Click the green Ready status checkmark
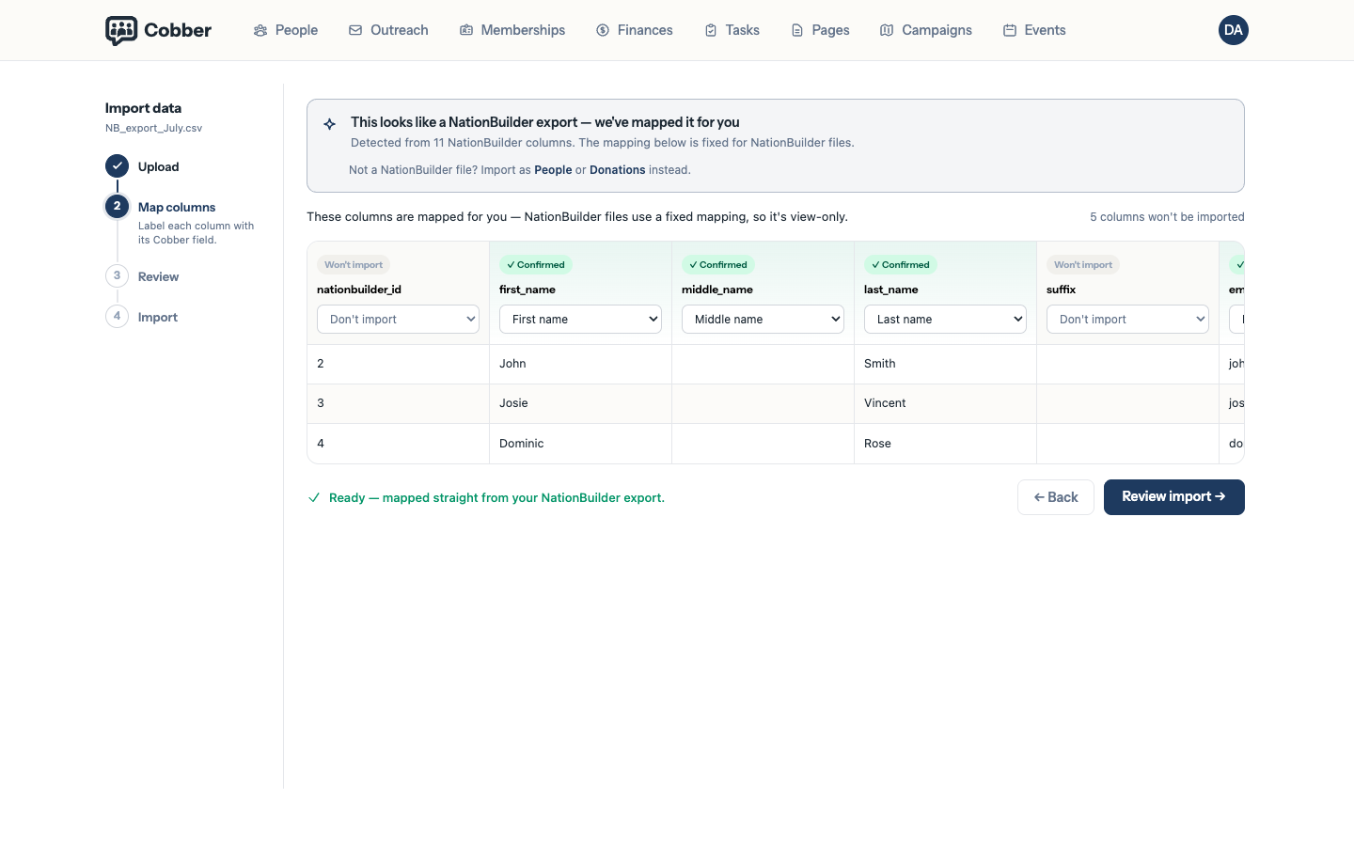The height and width of the screenshot is (846, 1354). point(314,497)
